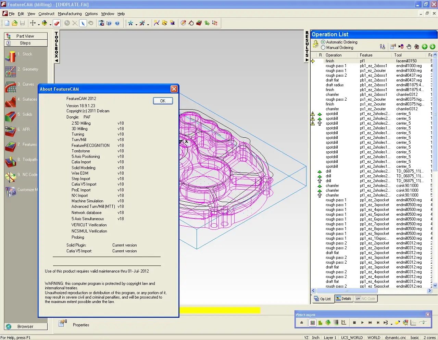Expand the Results panel arrow
Screen dimensions: 438x340
[x=307, y=60]
